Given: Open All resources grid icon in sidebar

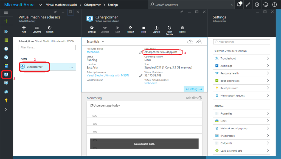Looking at the screenshot, I should pos(6,40).
